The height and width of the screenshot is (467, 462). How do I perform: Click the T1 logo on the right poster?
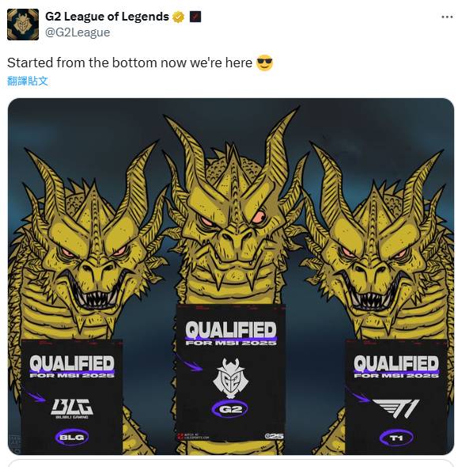396,408
